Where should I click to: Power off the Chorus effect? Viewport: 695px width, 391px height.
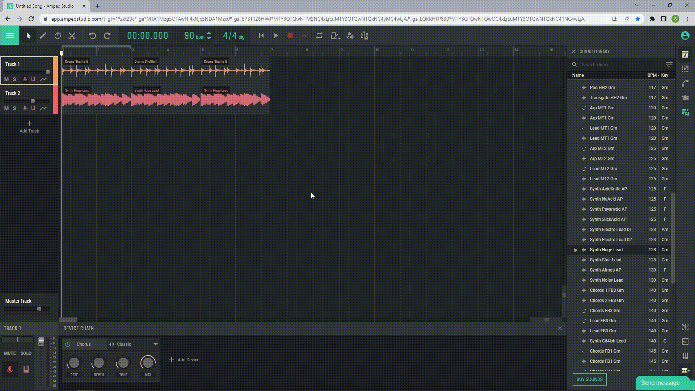tap(67, 344)
